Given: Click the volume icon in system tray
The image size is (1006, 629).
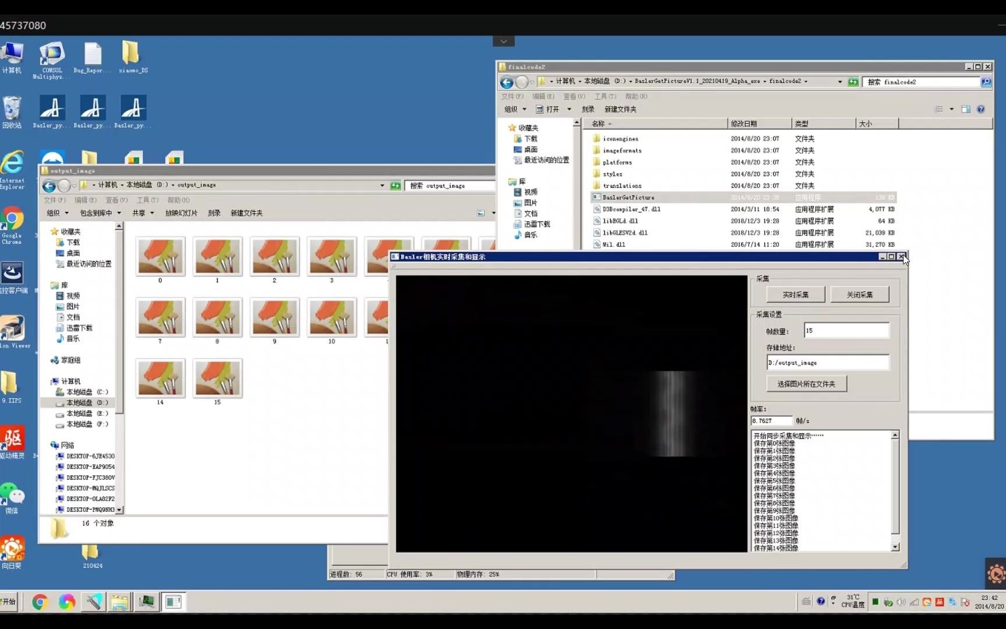Looking at the screenshot, I should point(901,602).
